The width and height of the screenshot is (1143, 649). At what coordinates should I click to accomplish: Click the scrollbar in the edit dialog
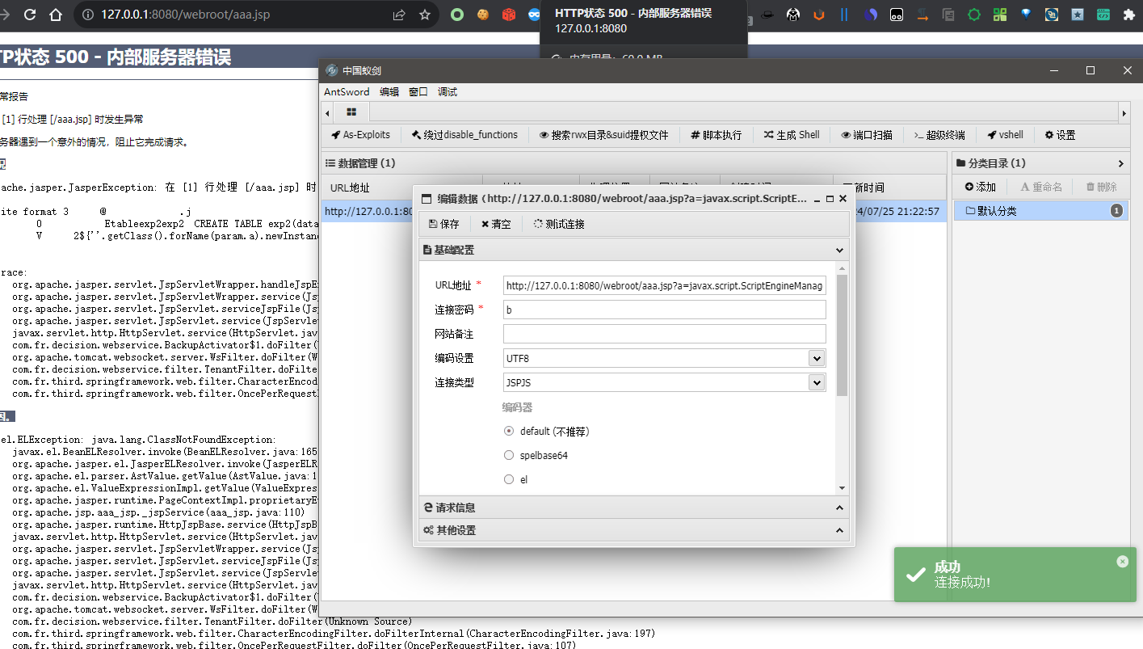(x=842, y=335)
